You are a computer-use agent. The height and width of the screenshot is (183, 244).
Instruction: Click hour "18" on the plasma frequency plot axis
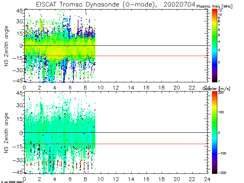coord(162,88)
